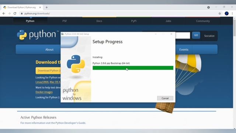This screenshot has height=133, width=236.
Task: Bookmark this page with the star icon
Action: tap(220, 13)
